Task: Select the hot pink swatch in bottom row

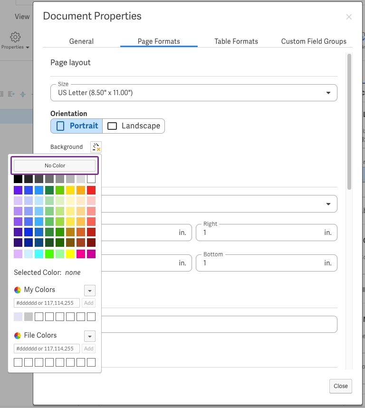Action: tap(81, 254)
